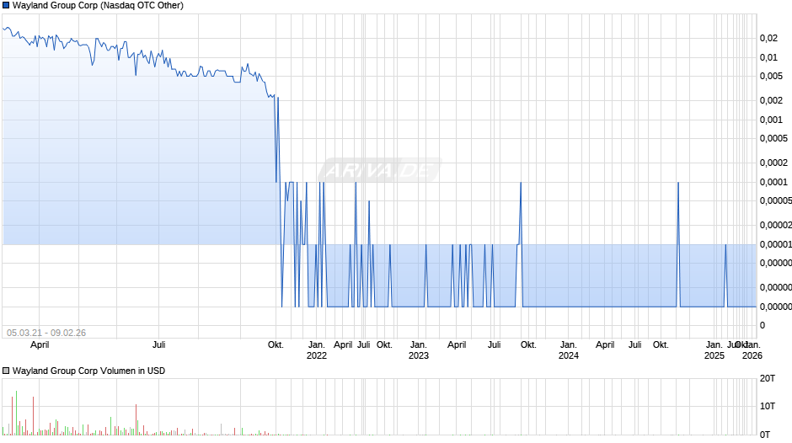The image size is (792, 443).
Task: Select the 'Wayland Group Corp Volumen in USD' label
Action: [89, 371]
